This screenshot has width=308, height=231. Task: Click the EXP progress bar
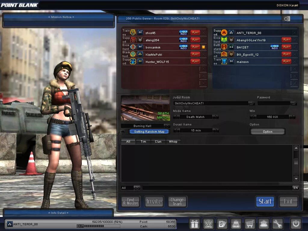pyautogui.click(x=98, y=226)
